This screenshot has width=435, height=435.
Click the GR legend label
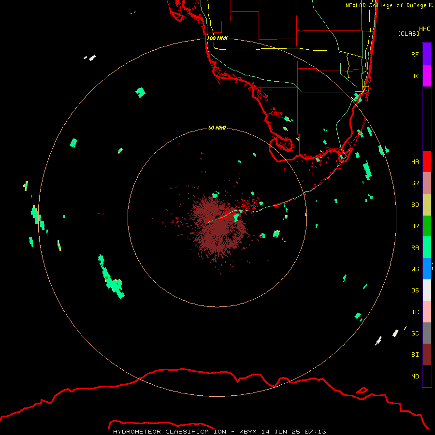tap(415, 183)
